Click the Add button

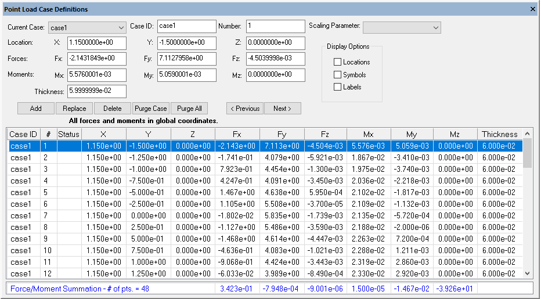pyautogui.click(x=36, y=109)
